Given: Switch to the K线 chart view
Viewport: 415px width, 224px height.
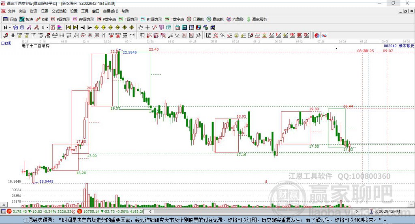Looking at the screenshot, I should point(42,19).
